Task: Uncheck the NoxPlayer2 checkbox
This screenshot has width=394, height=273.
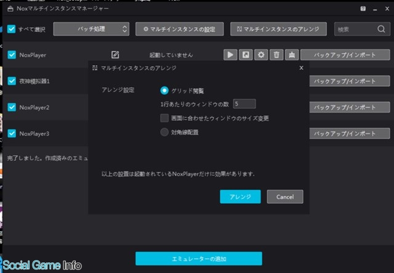Action: click(x=12, y=107)
